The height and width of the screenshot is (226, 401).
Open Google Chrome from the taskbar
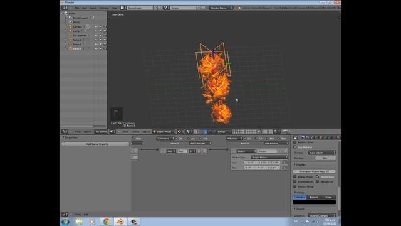tap(106, 222)
